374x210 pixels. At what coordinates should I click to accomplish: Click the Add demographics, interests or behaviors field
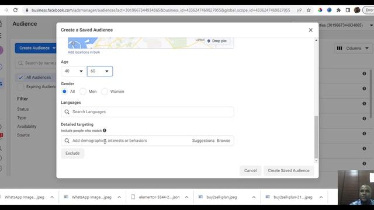[147, 141]
